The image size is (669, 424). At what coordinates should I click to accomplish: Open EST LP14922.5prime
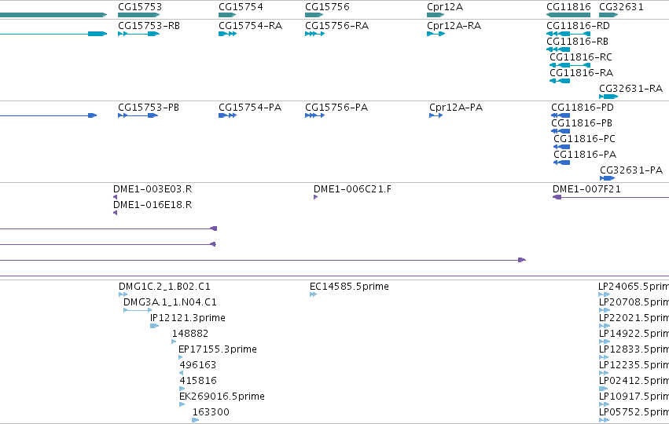point(605,342)
